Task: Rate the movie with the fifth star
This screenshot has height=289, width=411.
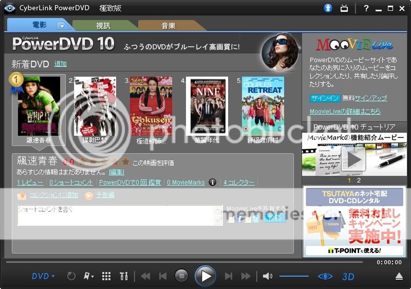Action: (125, 162)
